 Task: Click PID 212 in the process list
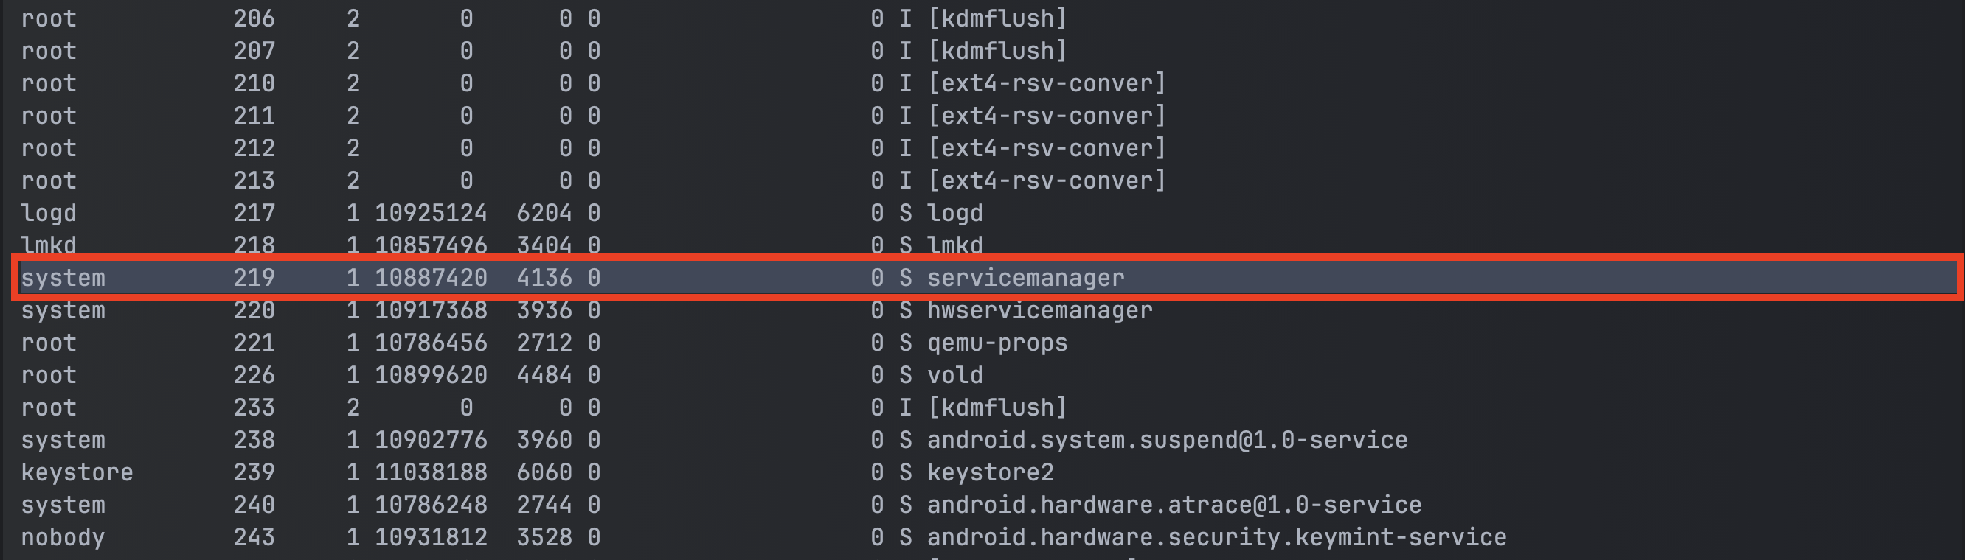coord(254,148)
